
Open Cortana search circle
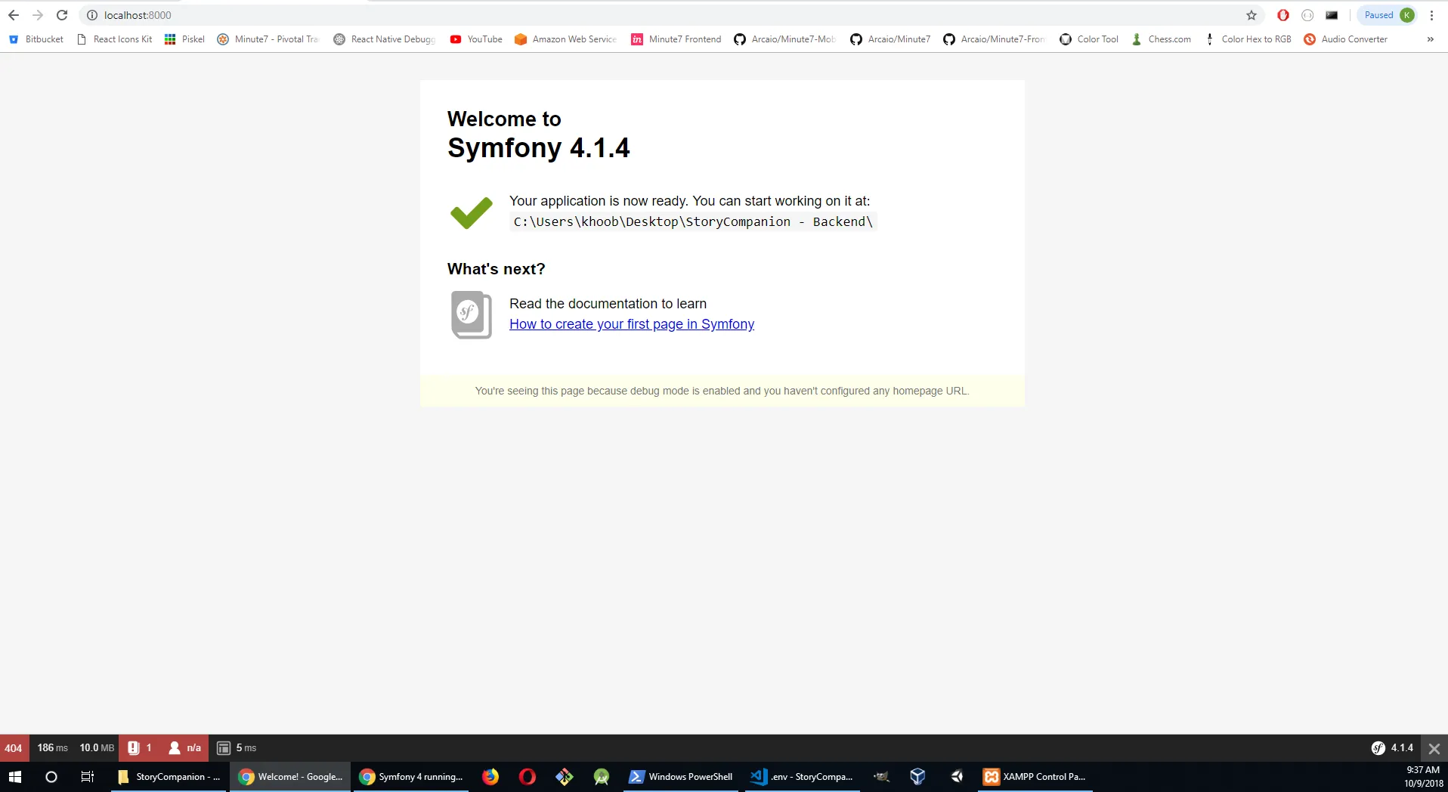[51, 777]
